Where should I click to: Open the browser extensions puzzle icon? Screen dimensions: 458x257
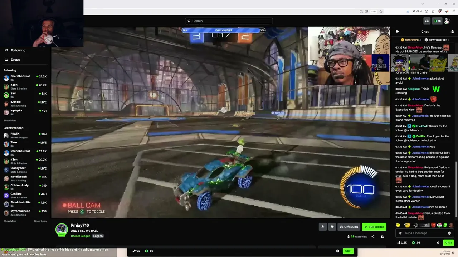tap(433, 11)
